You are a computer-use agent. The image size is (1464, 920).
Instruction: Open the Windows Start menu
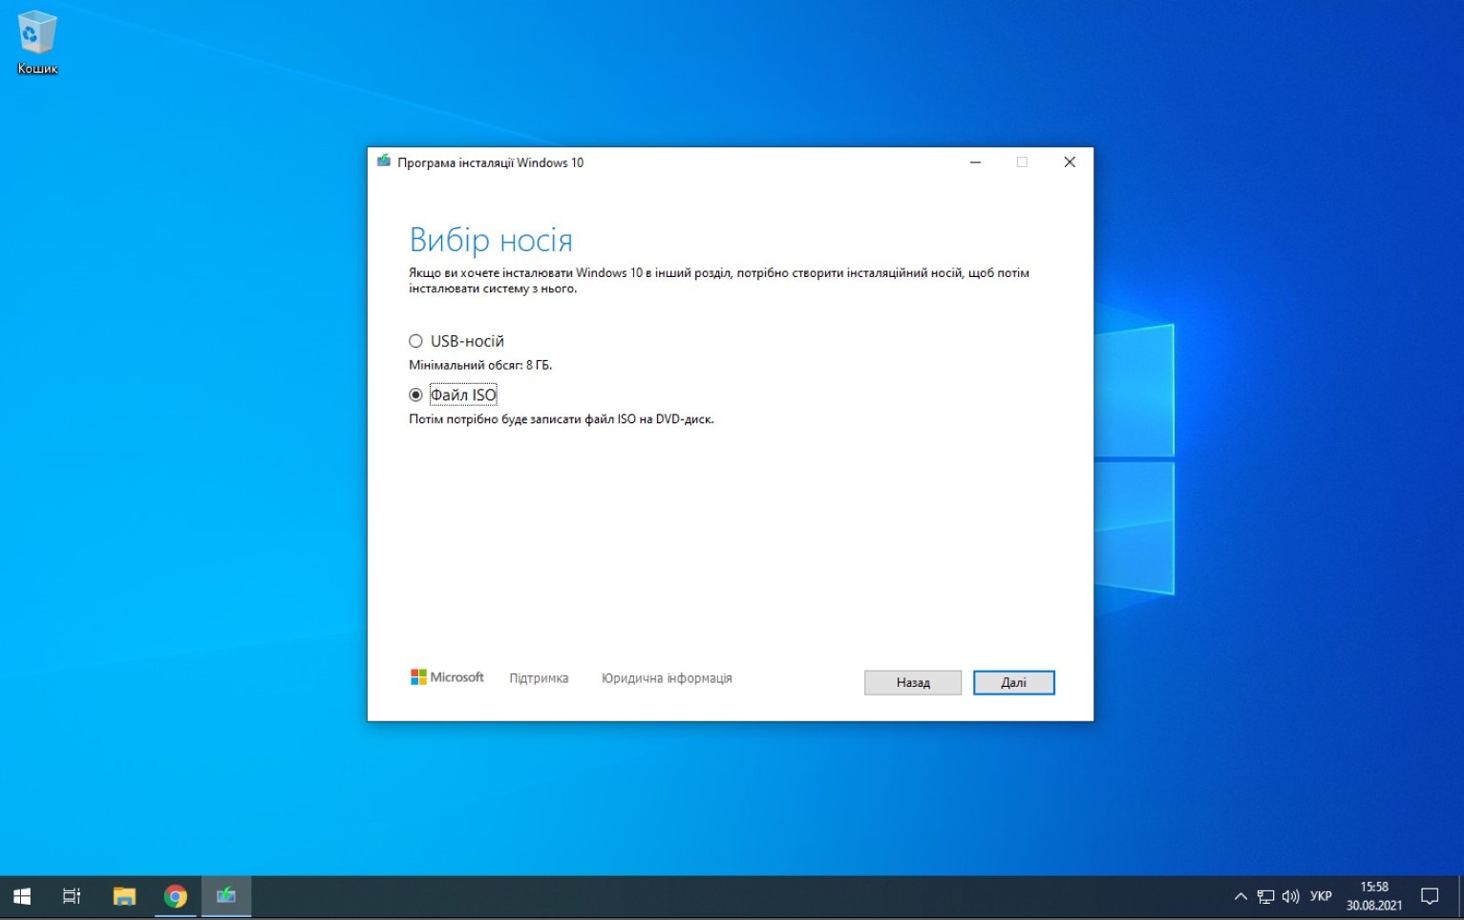[x=22, y=896]
